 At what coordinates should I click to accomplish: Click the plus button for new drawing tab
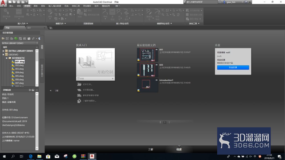[51, 28]
